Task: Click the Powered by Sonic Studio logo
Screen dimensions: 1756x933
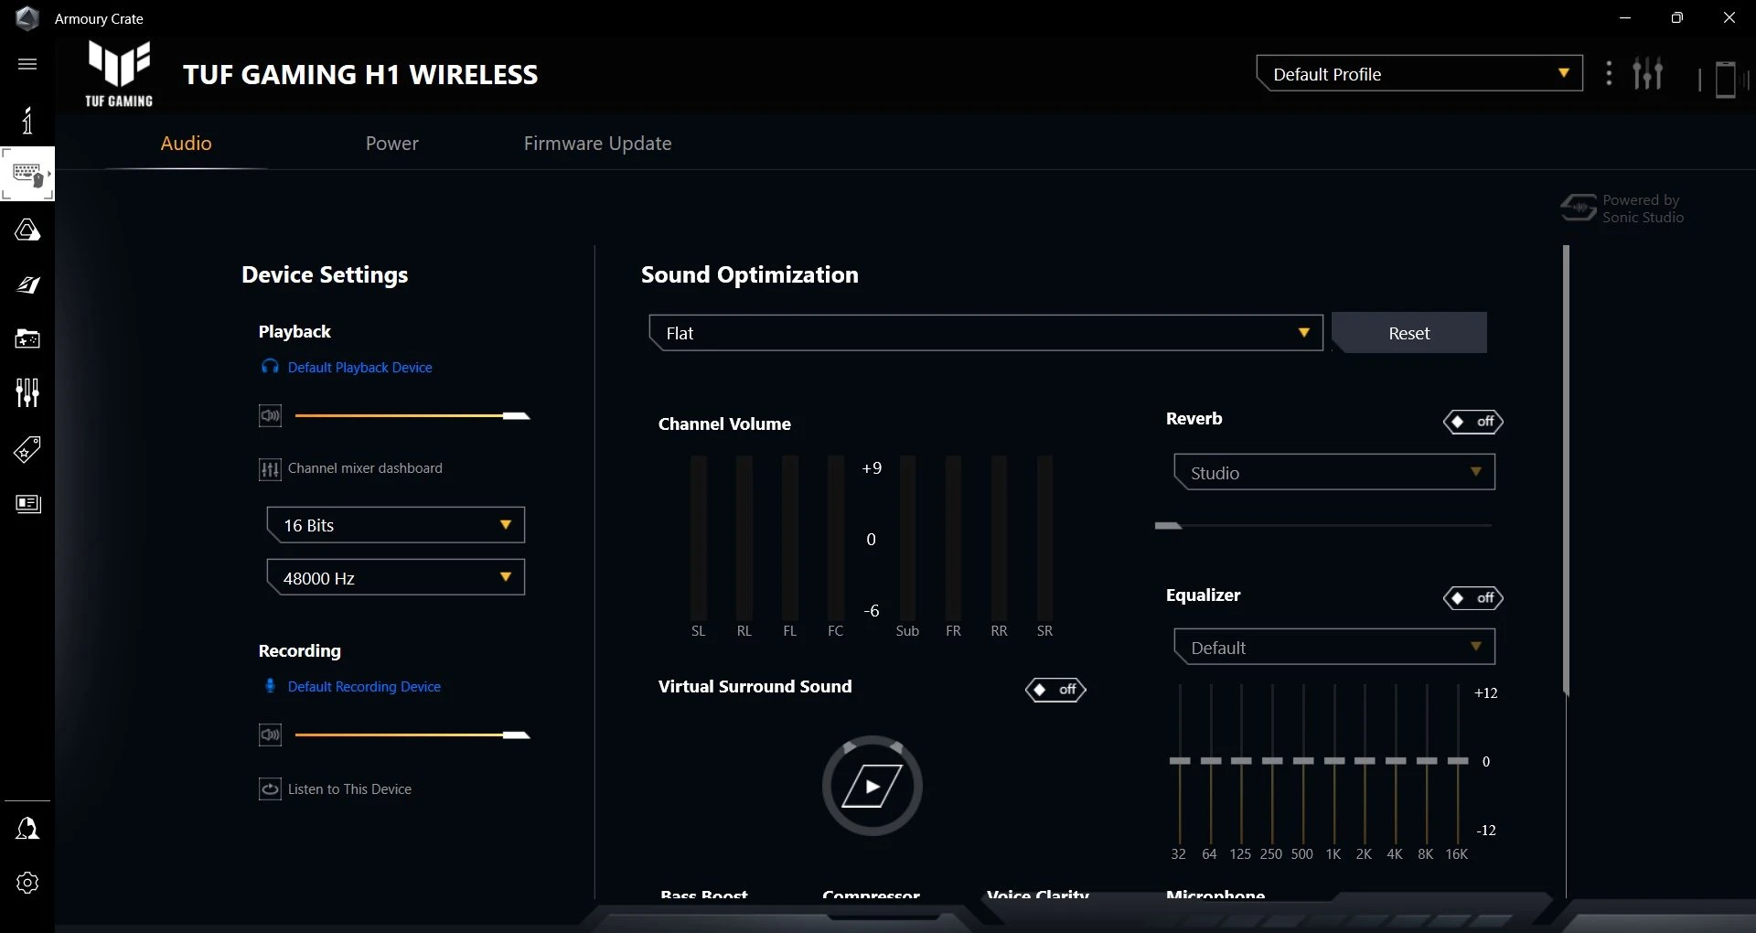Action: (x=1622, y=209)
